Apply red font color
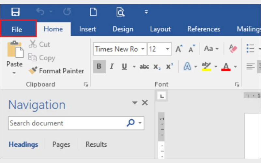Screen dimensions: 261x163 point(226,67)
